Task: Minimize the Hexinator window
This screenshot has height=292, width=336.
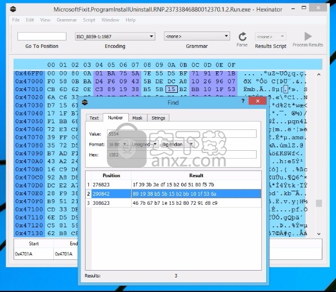Action: [293, 8]
